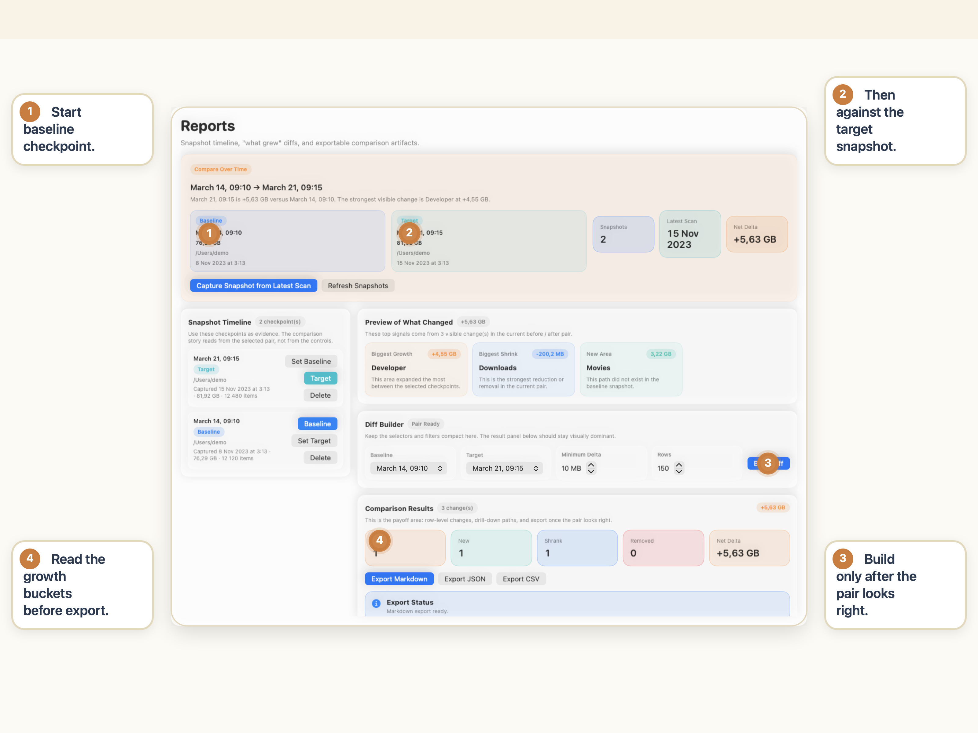Screen dimensions: 978x733
Task: Open the Target date selector showing March 21, 09:15
Action: (x=504, y=468)
